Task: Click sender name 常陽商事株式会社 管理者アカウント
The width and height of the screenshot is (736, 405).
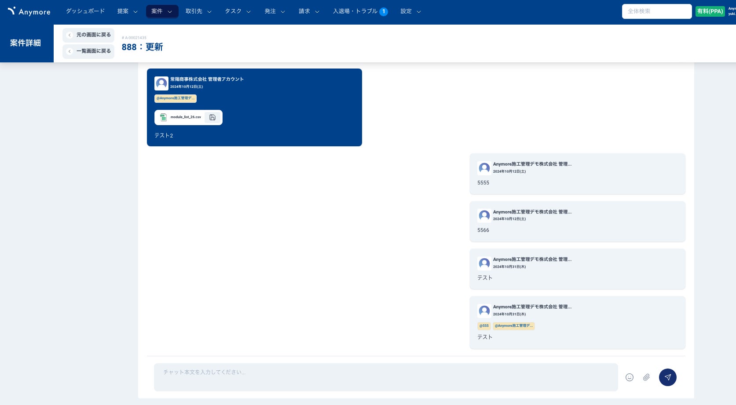Action: click(x=207, y=80)
